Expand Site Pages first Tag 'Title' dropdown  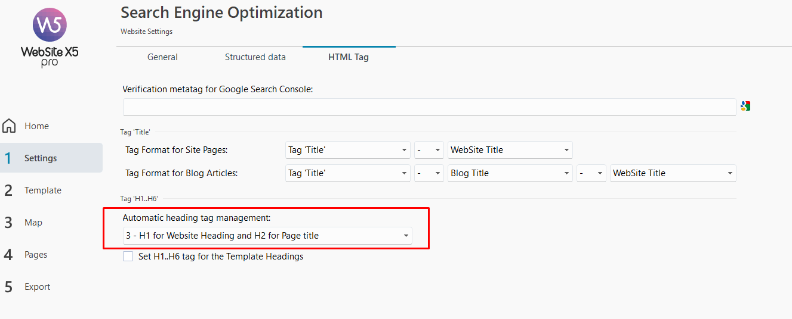[x=348, y=150]
